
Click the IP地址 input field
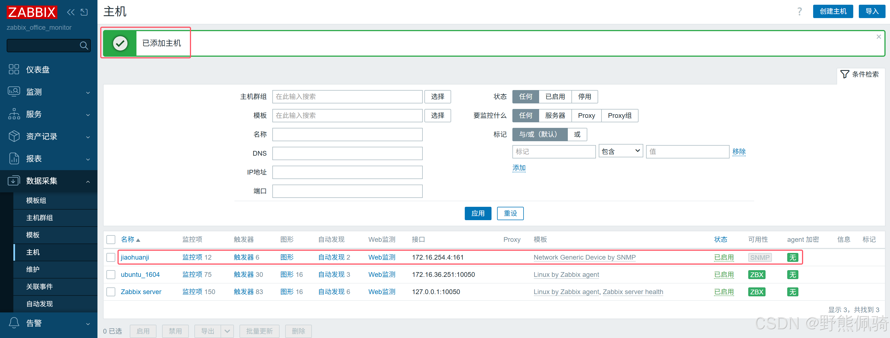pos(347,172)
